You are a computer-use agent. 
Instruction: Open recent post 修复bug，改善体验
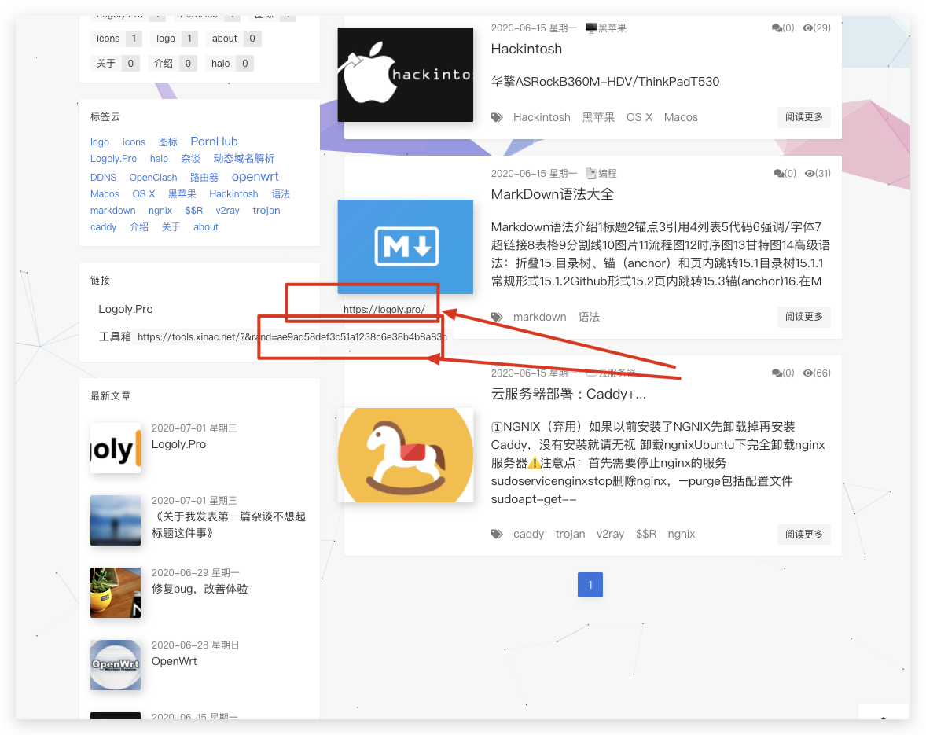pyautogui.click(x=200, y=589)
